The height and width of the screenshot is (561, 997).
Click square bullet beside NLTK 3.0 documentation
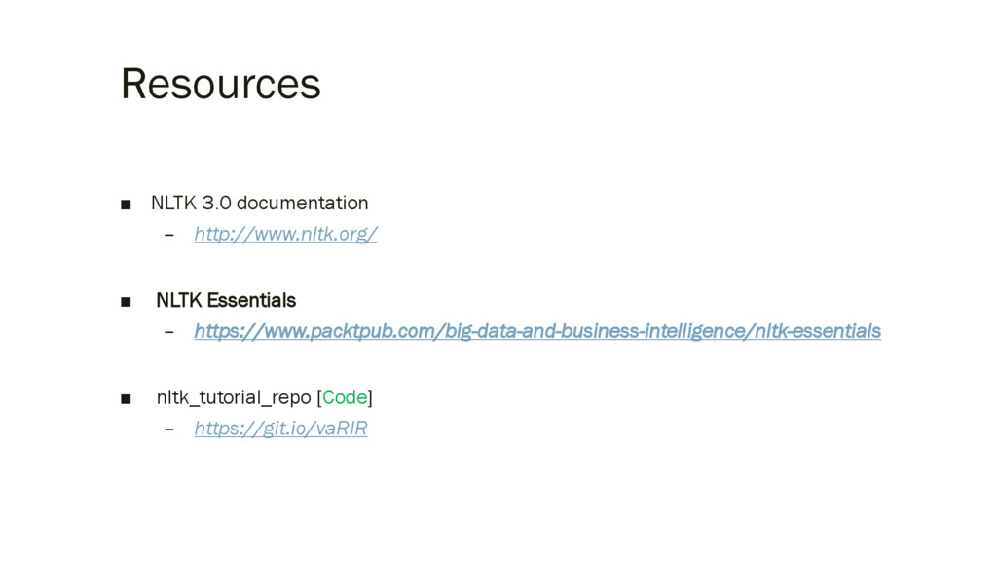click(x=126, y=205)
